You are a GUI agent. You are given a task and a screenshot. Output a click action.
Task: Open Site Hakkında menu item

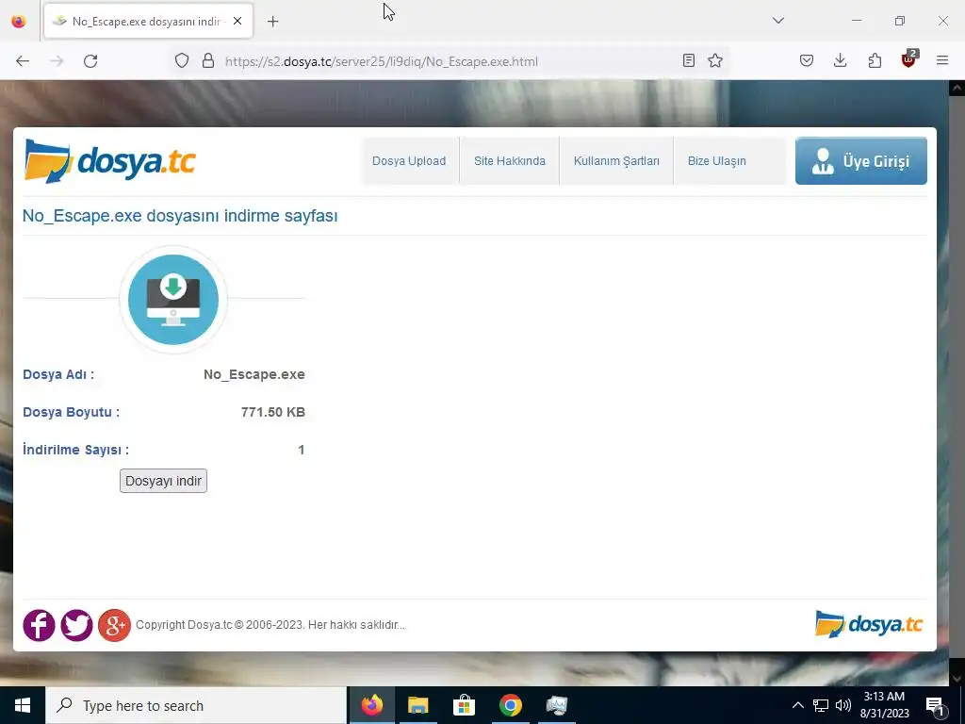coord(510,160)
